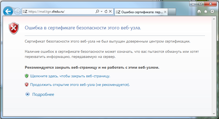This screenshot has height=119, width=219.
Task: Open the Tools gear menu
Action: point(212,12)
